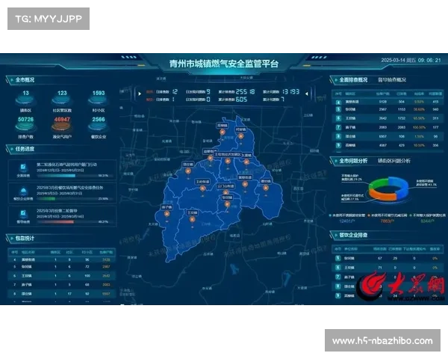Click the 13 镇街区 statistic icon
This screenshot has height=359, width=448.
[x=25, y=100]
